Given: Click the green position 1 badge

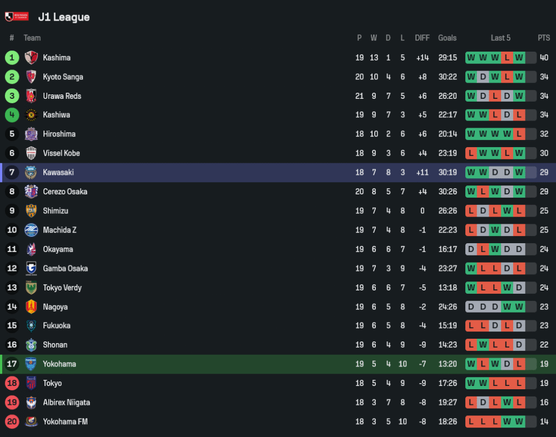Looking at the screenshot, I should (x=12, y=58).
